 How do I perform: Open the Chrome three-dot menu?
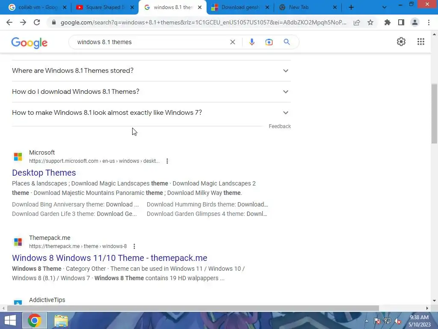click(429, 22)
